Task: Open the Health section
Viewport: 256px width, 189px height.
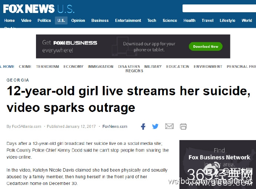Action: point(189,20)
